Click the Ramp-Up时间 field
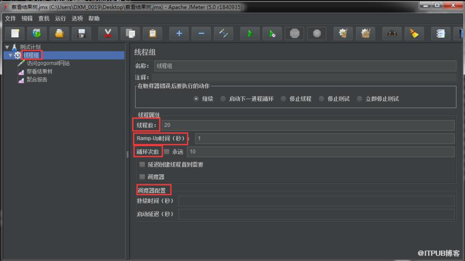 point(325,138)
